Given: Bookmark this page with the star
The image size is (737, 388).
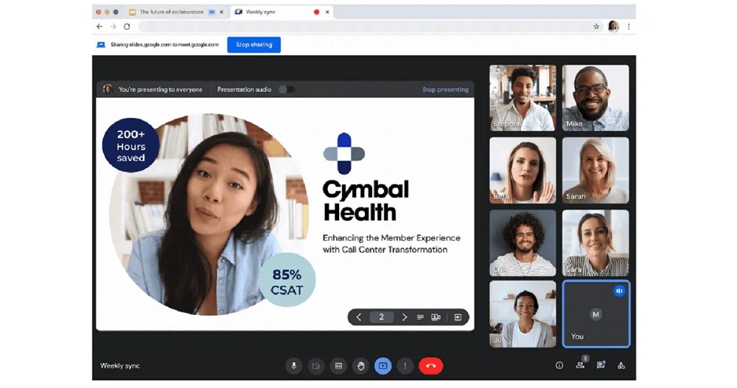Looking at the screenshot, I should coord(596,27).
